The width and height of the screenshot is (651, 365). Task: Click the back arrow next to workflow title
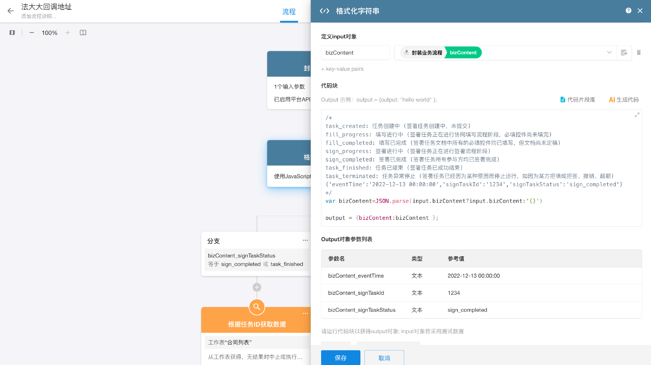11,11
